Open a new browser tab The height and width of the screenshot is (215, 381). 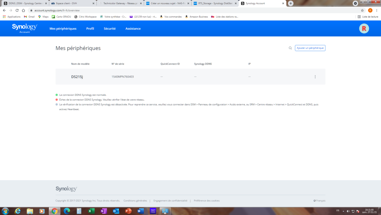291,3
